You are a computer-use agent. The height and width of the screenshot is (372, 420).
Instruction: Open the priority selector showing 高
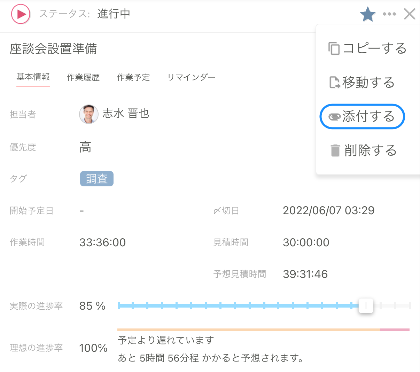pos(85,147)
